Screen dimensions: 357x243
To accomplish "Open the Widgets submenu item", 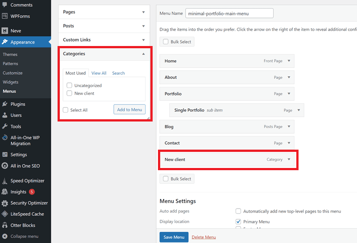I will point(10,82).
